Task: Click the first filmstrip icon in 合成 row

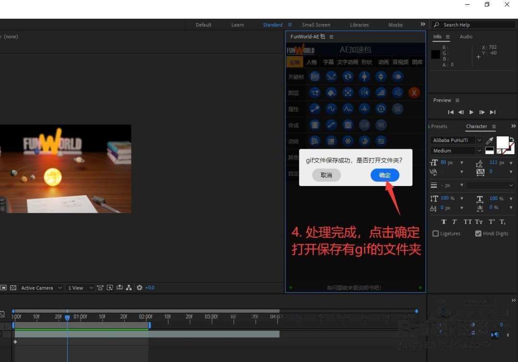Action: click(x=315, y=125)
